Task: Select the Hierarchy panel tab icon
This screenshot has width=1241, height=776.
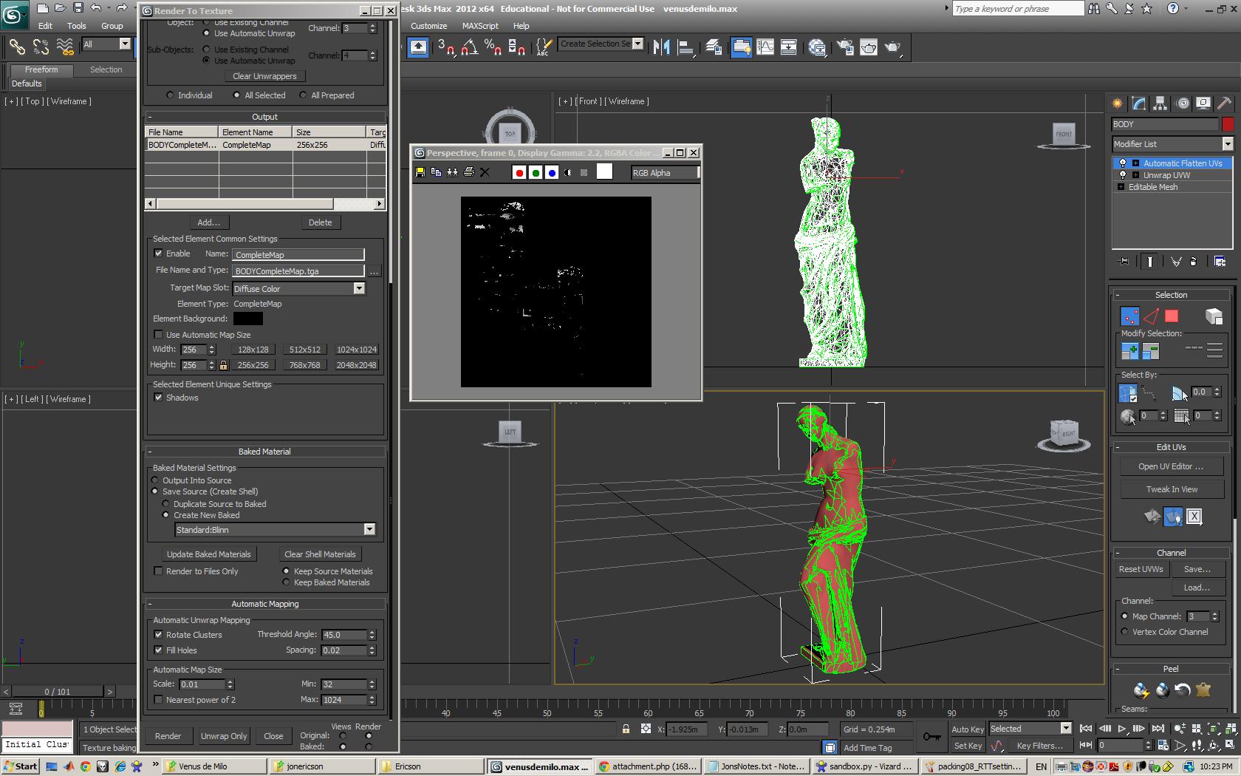Action: (1160, 103)
